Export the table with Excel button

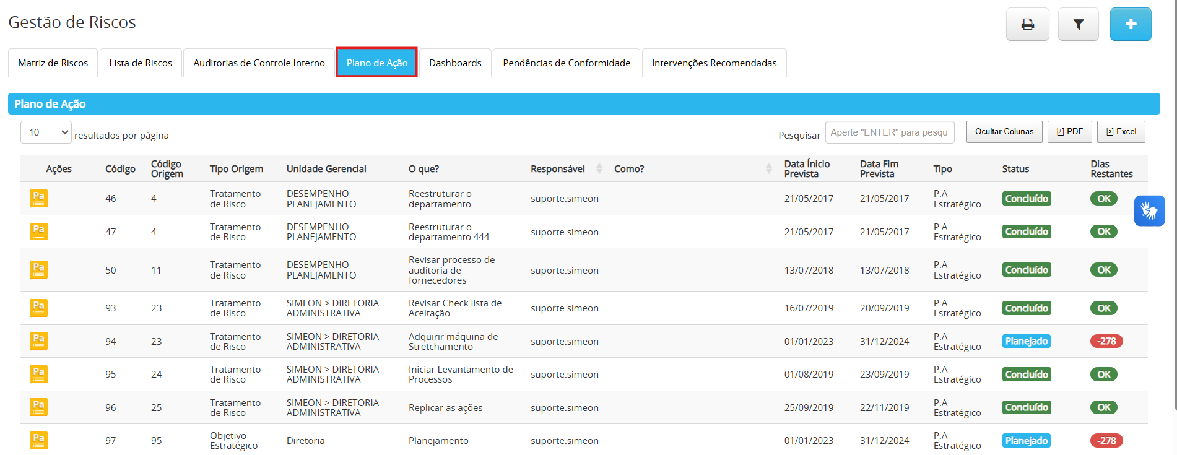(x=1121, y=132)
